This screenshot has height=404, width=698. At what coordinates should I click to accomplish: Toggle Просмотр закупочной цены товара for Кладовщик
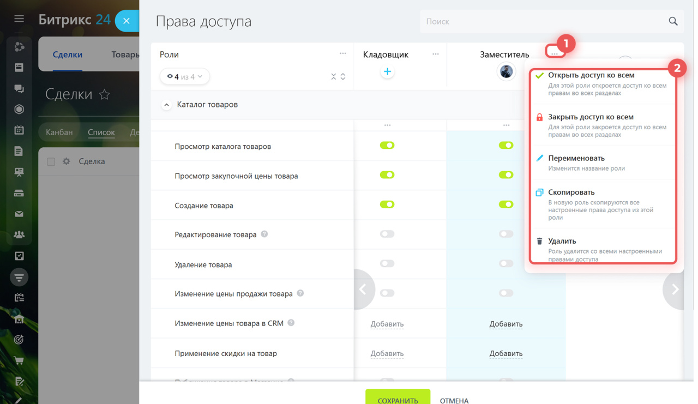[x=387, y=175]
